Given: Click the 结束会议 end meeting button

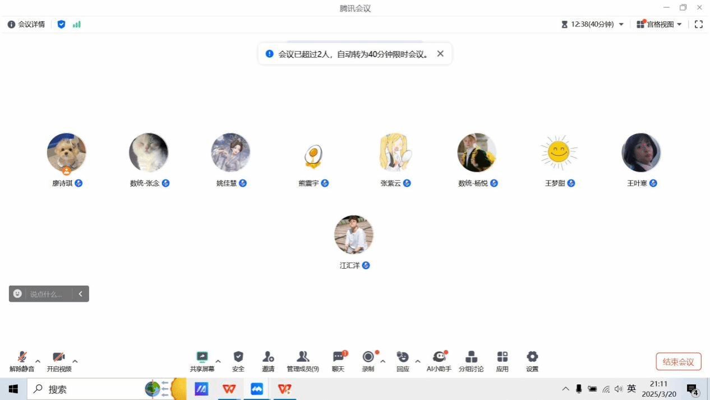Looking at the screenshot, I should click(678, 362).
